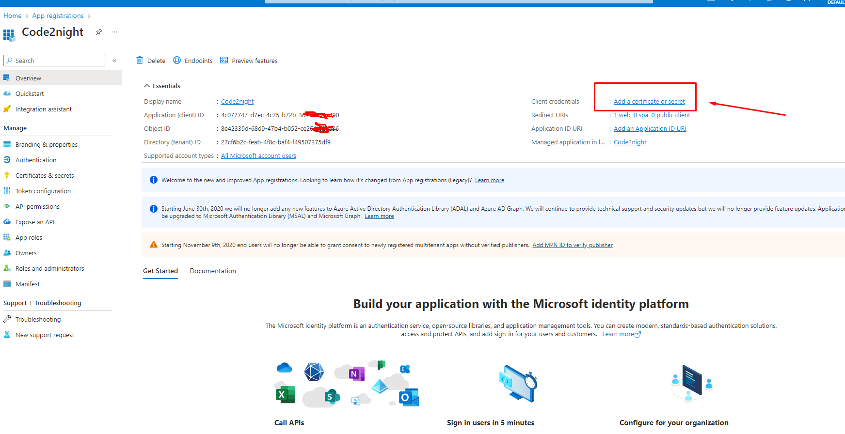Click the Endpoints globe icon

(x=177, y=60)
